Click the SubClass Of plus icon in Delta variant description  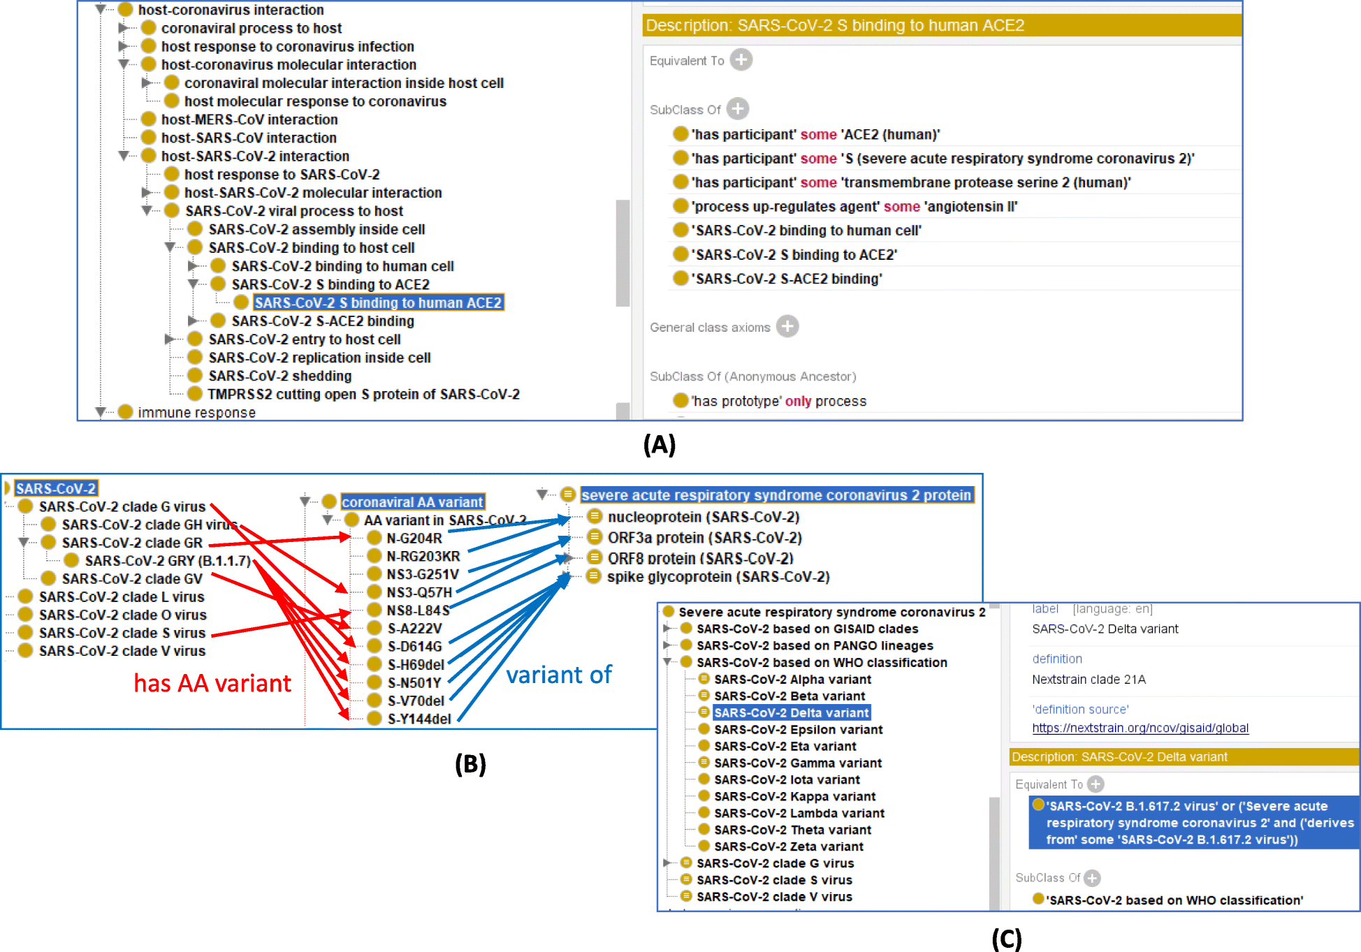point(1092,878)
